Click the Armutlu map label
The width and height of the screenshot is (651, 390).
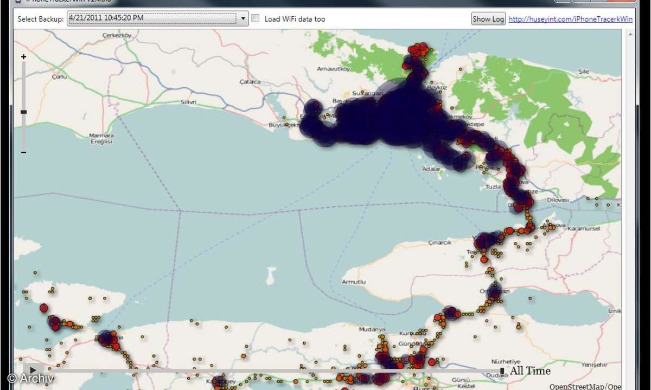(x=354, y=282)
